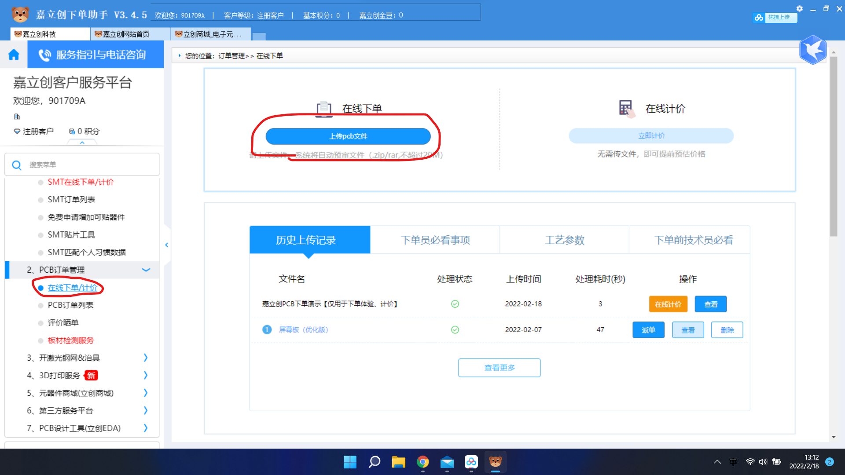Open SMT在线下单/计价 menu item
The width and height of the screenshot is (845, 475).
pyautogui.click(x=81, y=182)
